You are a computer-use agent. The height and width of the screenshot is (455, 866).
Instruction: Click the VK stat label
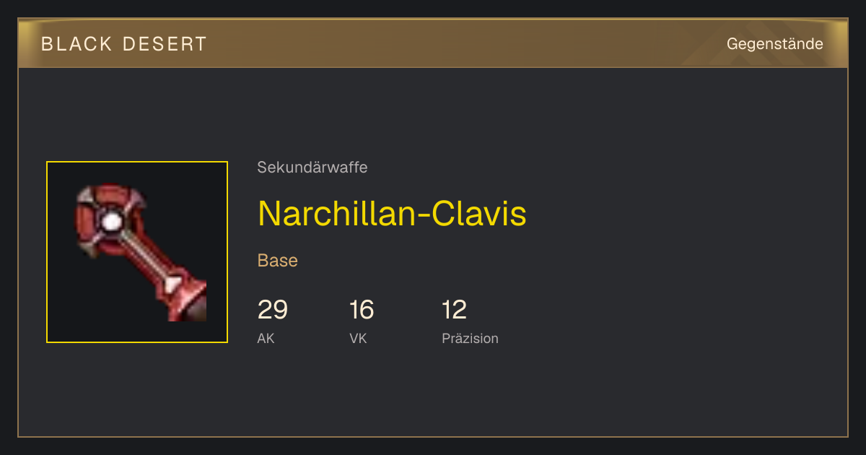pos(358,338)
